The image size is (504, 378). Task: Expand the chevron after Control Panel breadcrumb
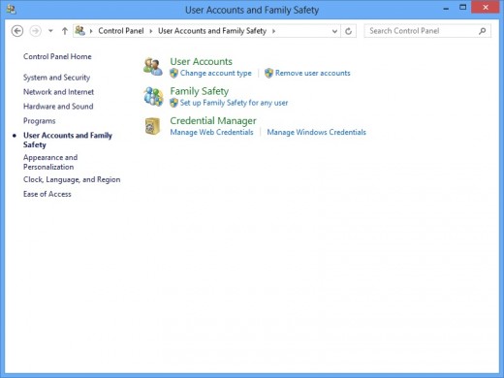[151, 31]
